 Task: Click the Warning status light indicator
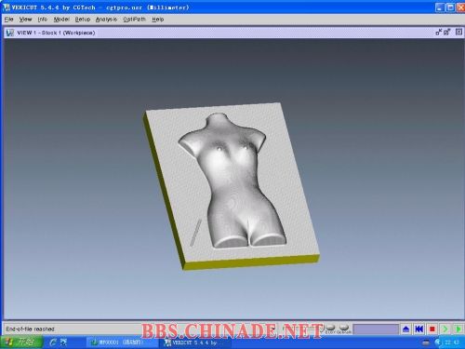point(344,327)
